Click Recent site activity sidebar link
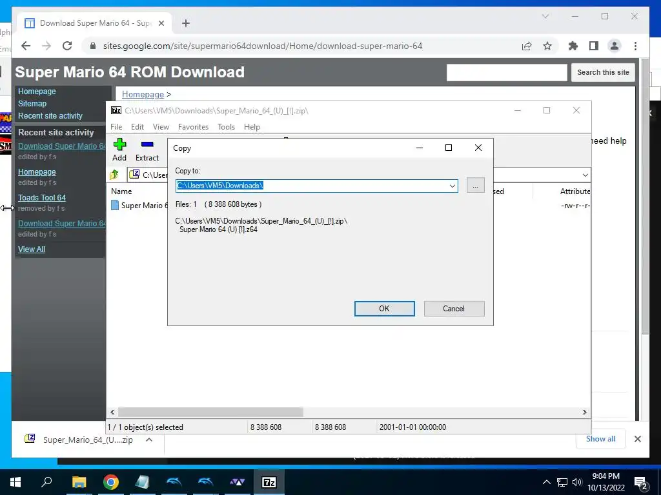This screenshot has width=661, height=495. [50, 116]
